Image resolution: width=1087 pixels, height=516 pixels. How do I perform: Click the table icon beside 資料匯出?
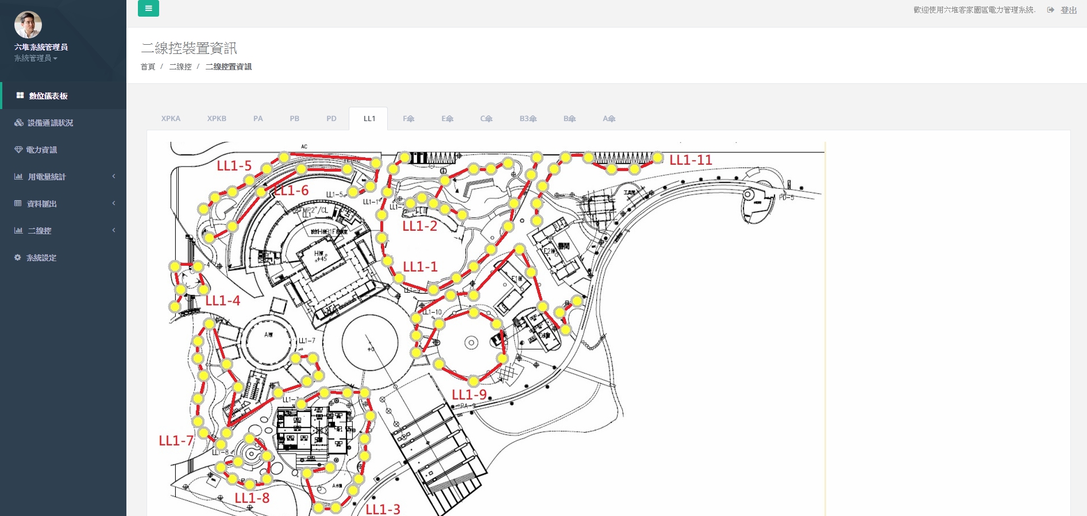(x=18, y=204)
